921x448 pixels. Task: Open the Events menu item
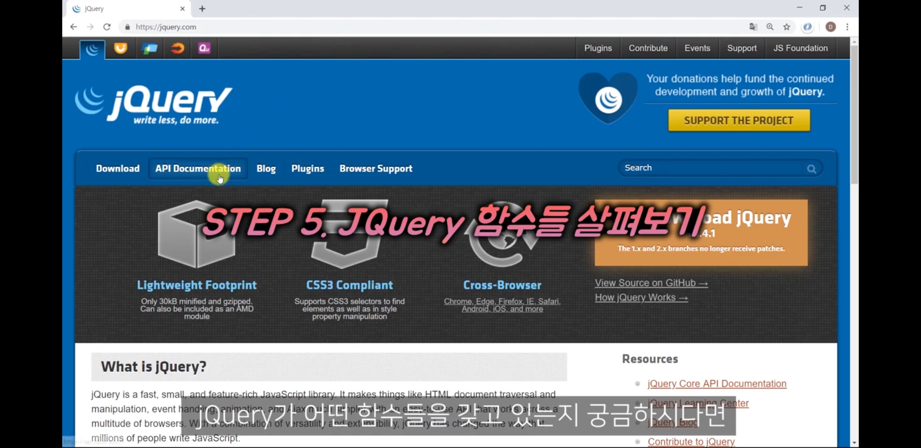pos(697,48)
